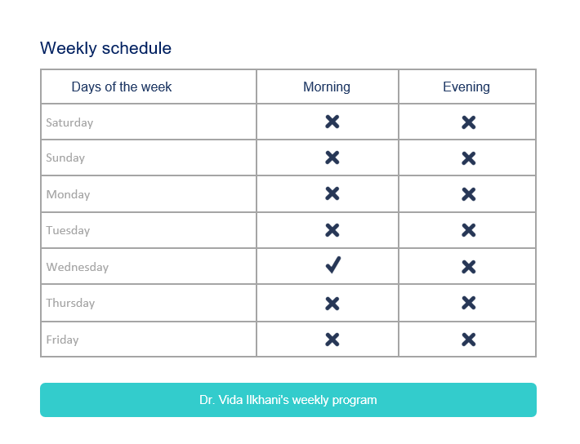This screenshot has height=444, width=580.
Task: Click the Thursday evening X mark
Action: coord(468,303)
